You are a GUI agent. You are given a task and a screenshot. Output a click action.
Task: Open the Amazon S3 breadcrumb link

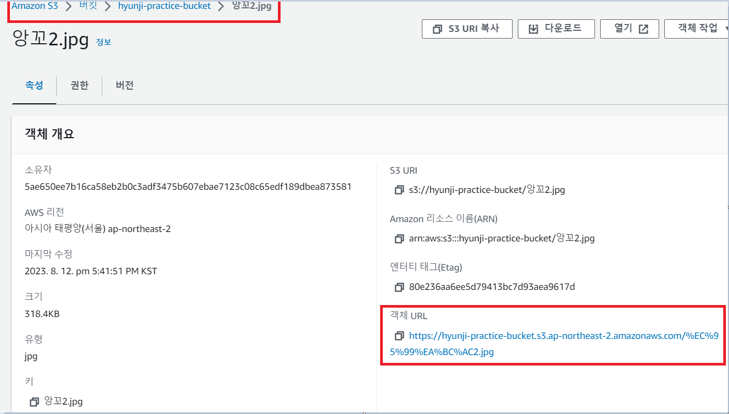(x=35, y=7)
